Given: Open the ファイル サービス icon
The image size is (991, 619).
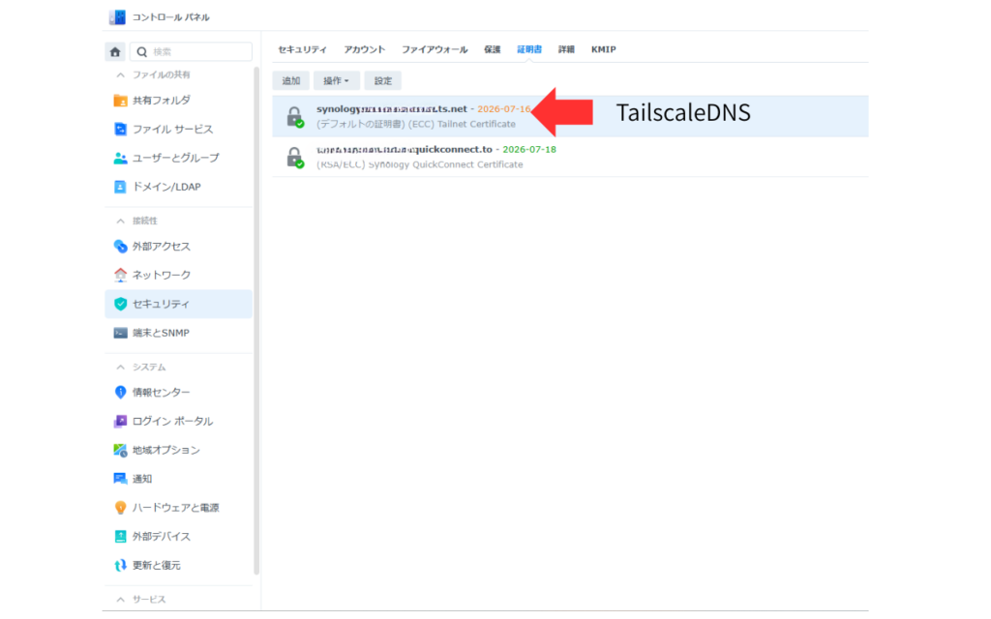Looking at the screenshot, I should pyautogui.click(x=120, y=129).
